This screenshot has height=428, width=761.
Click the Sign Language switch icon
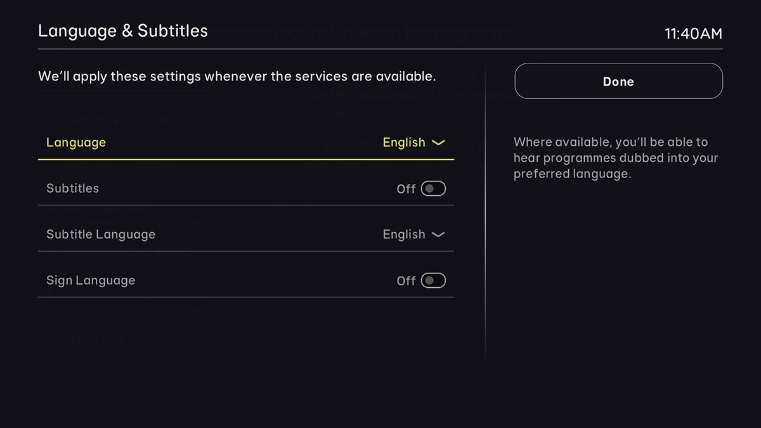(x=434, y=280)
